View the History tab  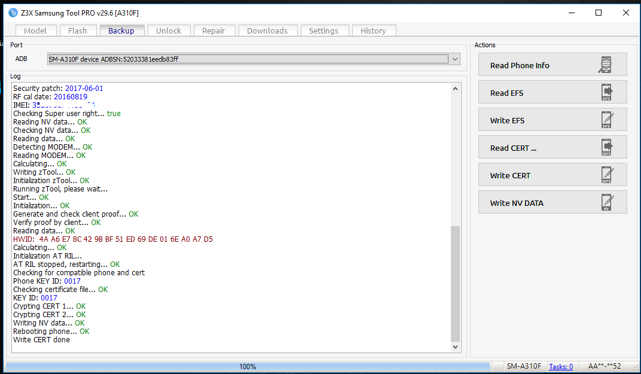click(x=373, y=31)
